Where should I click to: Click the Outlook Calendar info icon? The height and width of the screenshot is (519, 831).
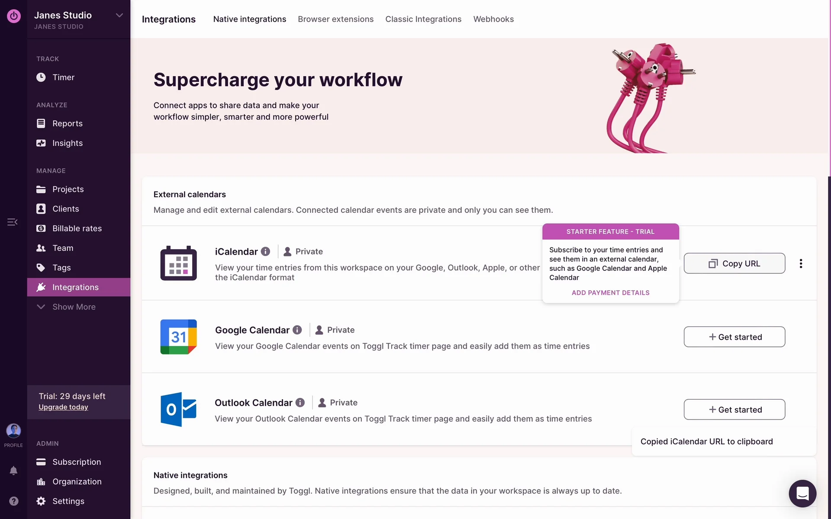(300, 403)
